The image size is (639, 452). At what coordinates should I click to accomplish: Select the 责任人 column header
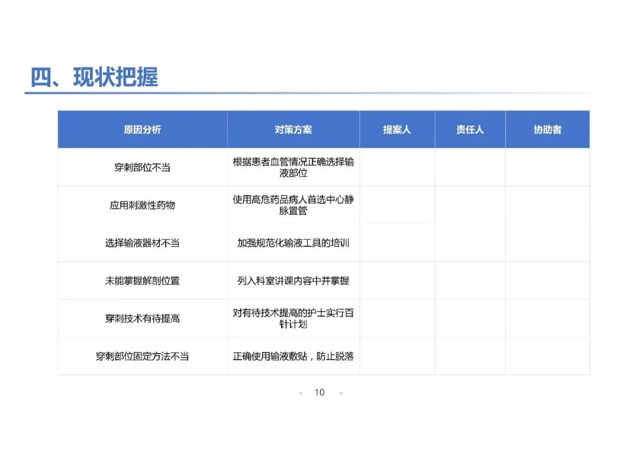[470, 129]
